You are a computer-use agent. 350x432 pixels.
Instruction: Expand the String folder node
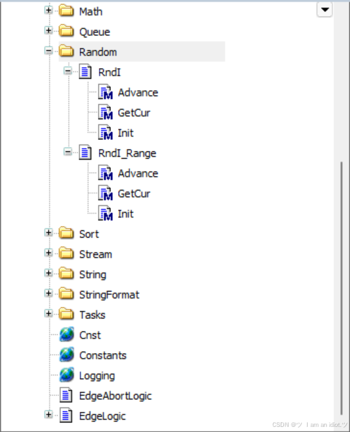coord(49,273)
